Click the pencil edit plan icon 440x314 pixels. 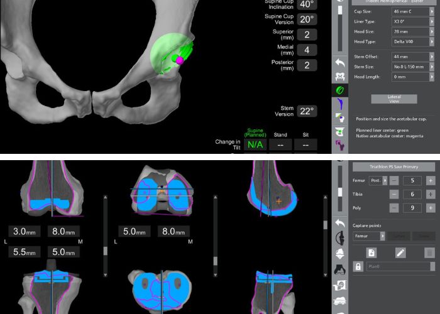[400, 252]
